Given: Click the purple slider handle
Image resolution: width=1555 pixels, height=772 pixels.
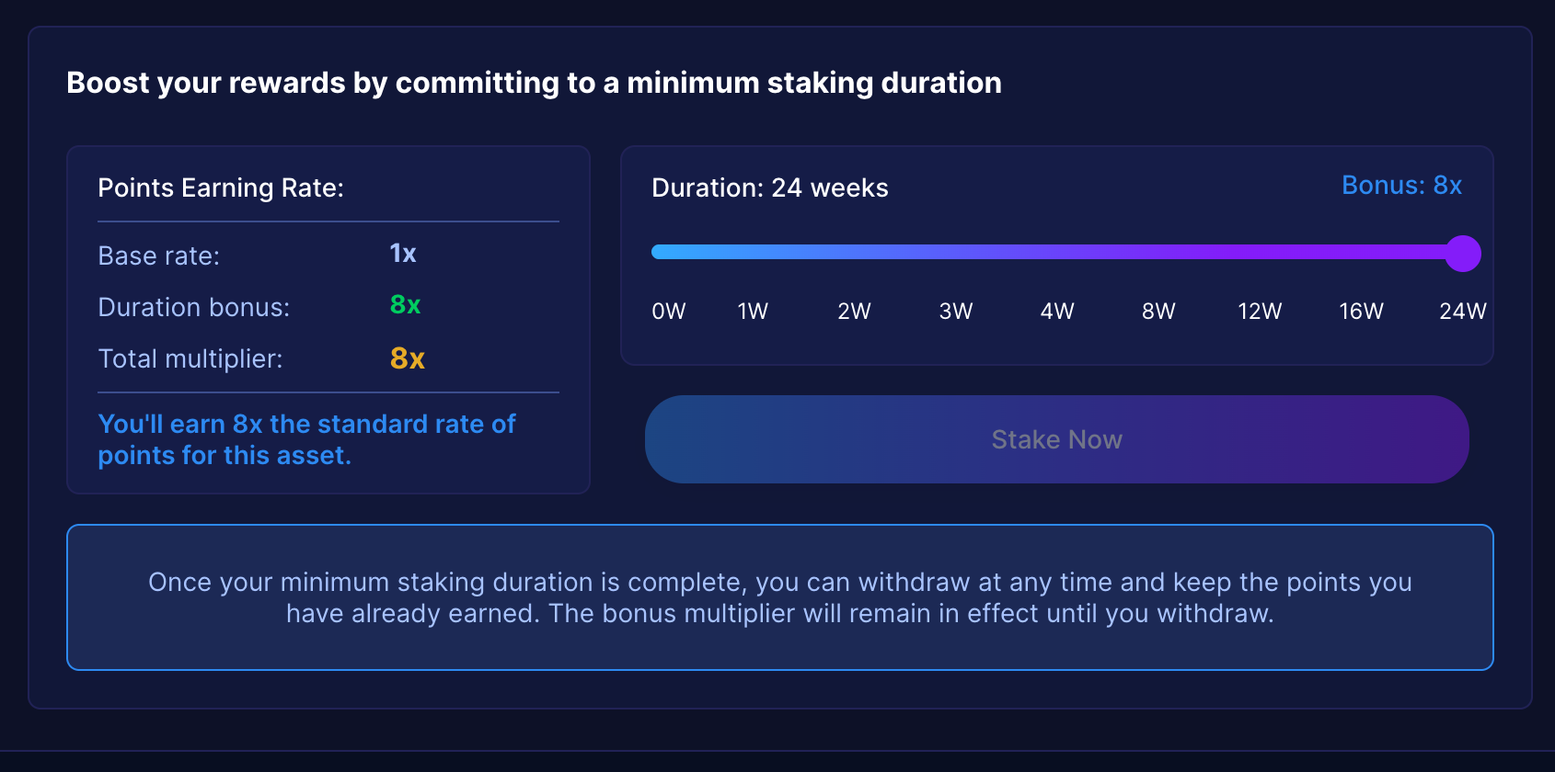Looking at the screenshot, I should pyautogui.click(x=1462, y=253).
